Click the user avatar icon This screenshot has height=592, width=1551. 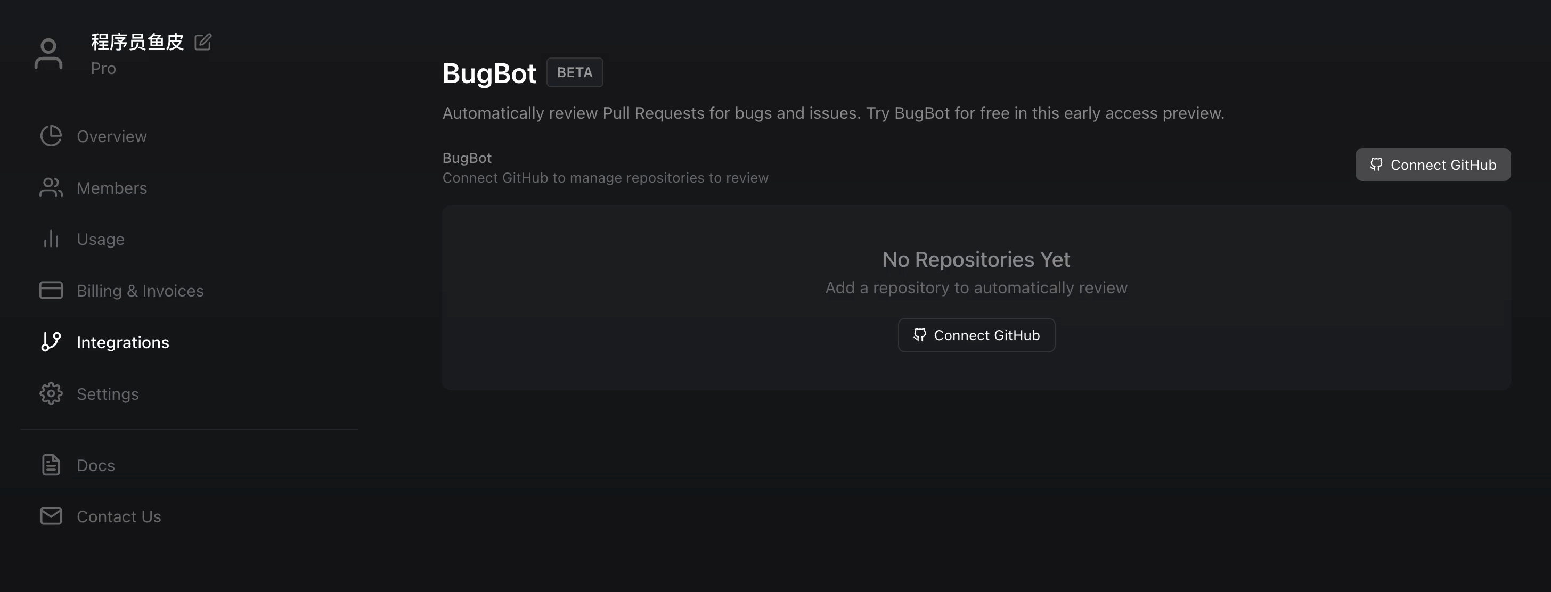coord(48,54)
